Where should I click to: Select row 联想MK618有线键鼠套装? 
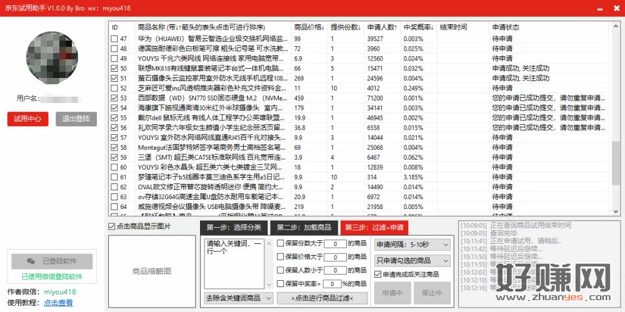(x=359, y=69)
